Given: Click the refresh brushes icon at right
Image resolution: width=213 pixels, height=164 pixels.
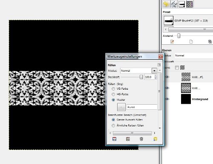Looking at the screenshot, I should (x=210, y=41).
